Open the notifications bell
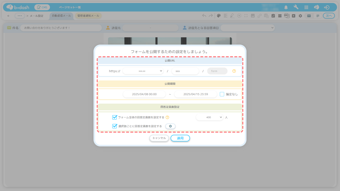Screen dimensions: 340x191 click(x=286, y=7)
